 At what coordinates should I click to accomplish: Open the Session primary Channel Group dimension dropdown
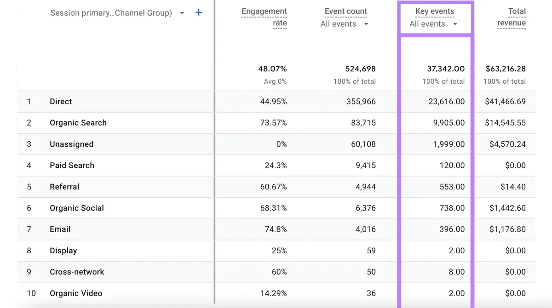pyautogui.click(x=182, y=13)
